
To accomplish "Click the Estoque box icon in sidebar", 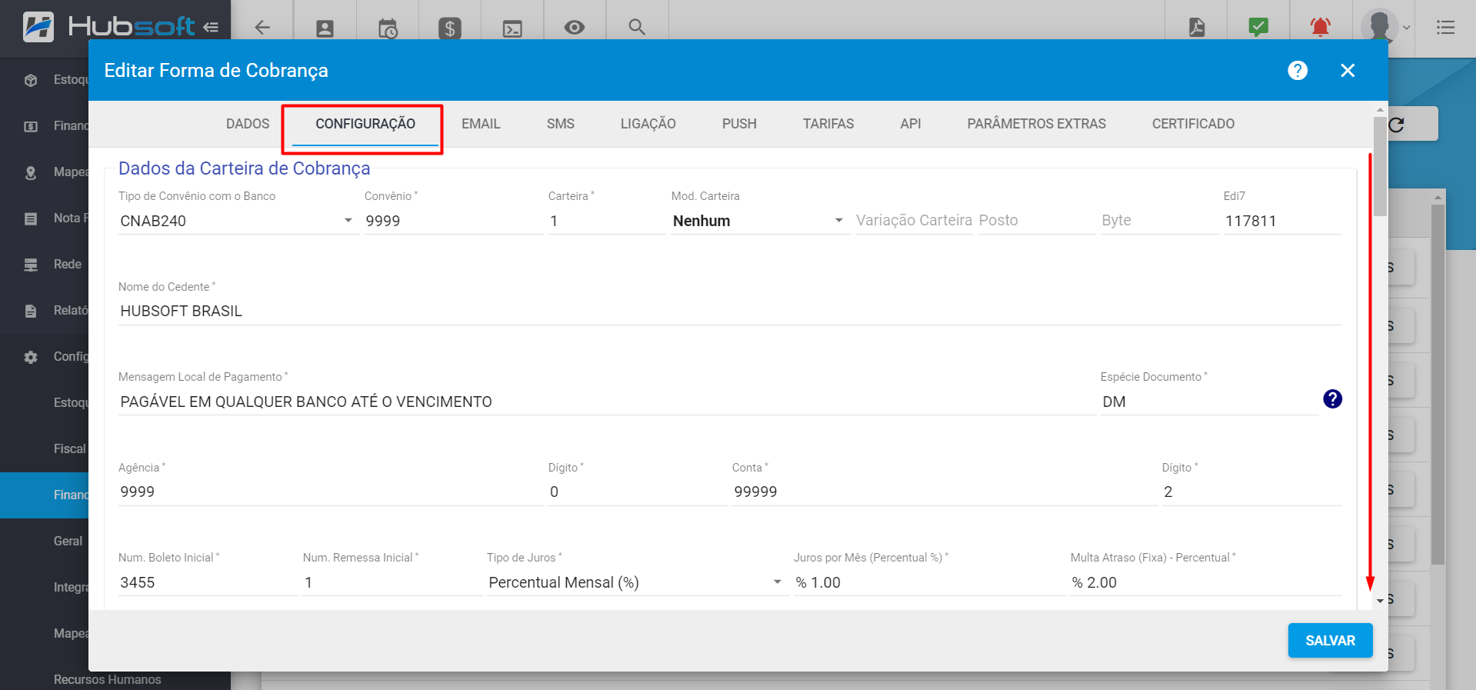I will point(31,80).
